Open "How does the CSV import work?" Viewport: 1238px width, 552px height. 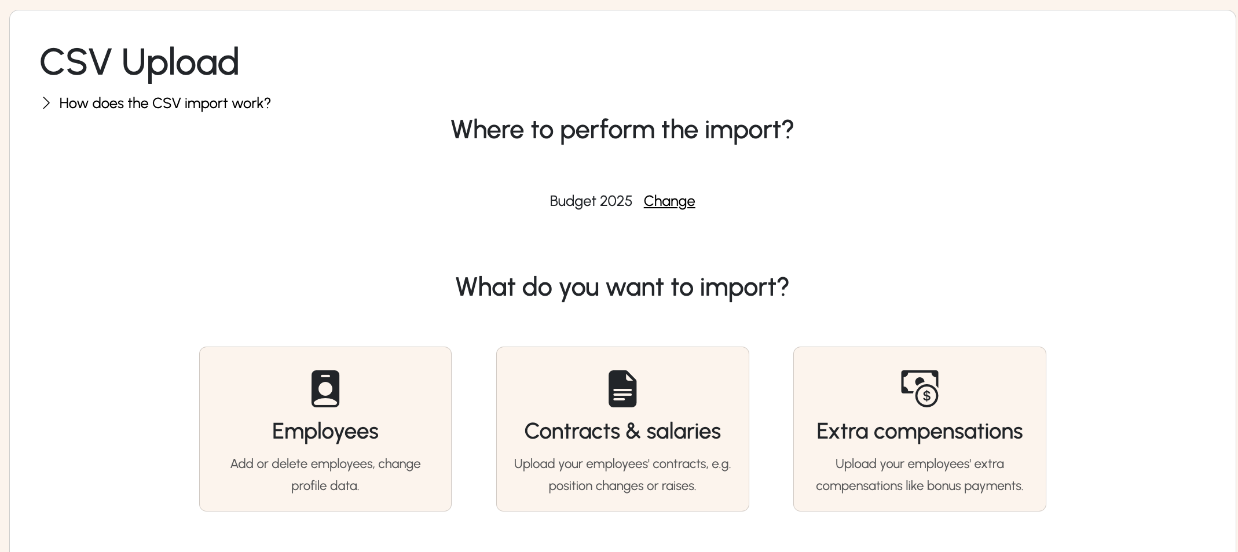(165, 103)
